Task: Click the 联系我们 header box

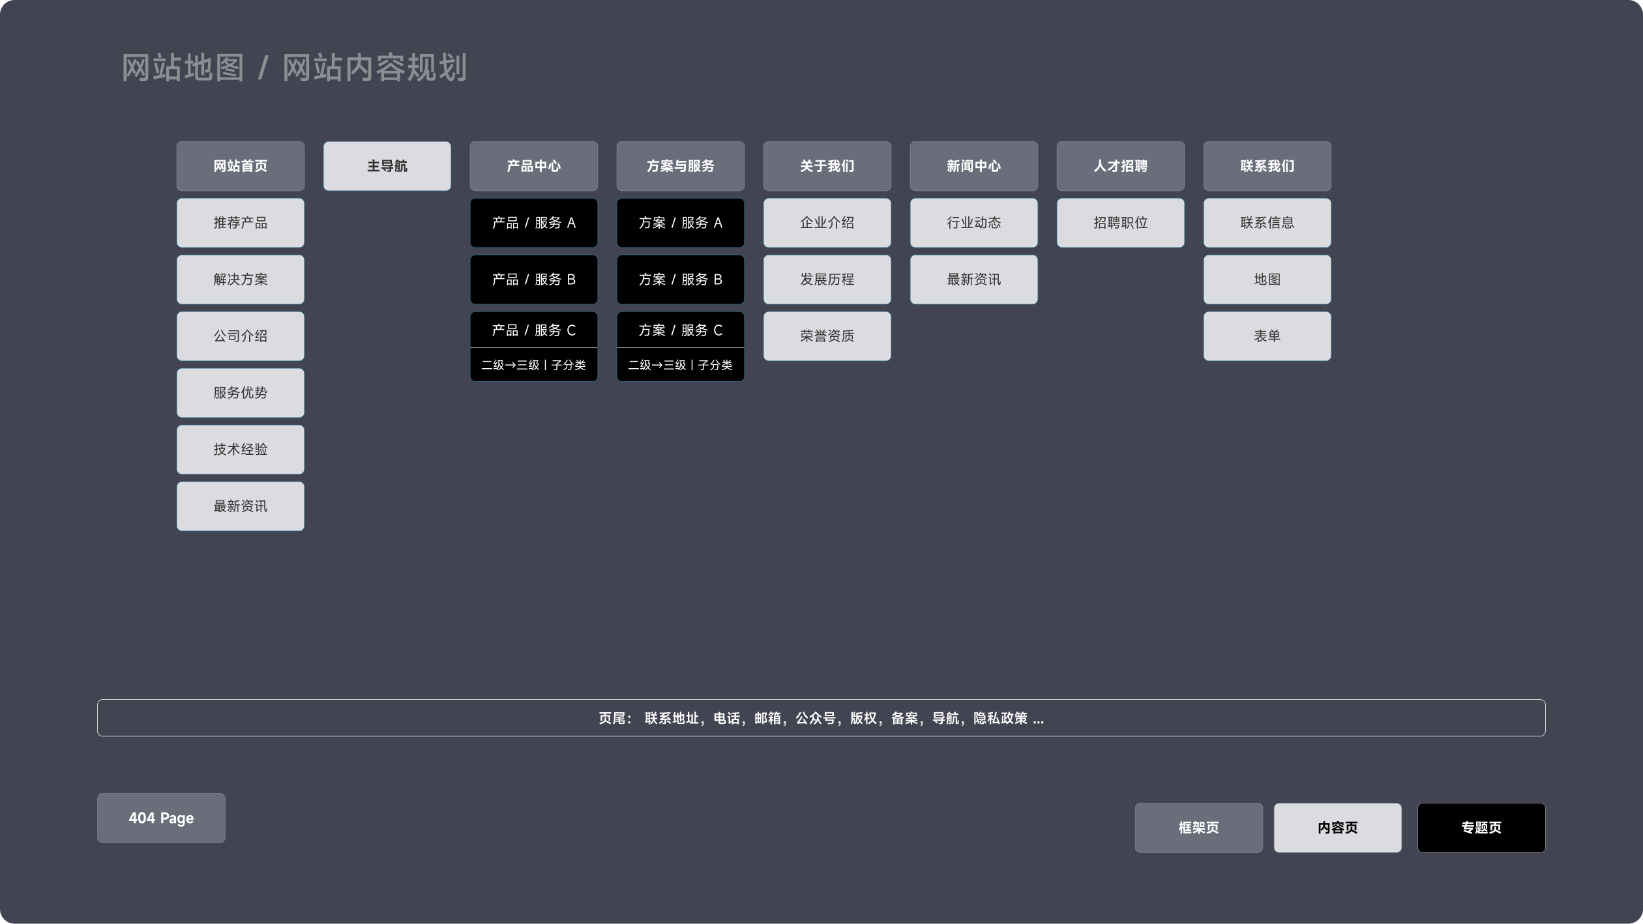Action: [x=1267, y=166]
